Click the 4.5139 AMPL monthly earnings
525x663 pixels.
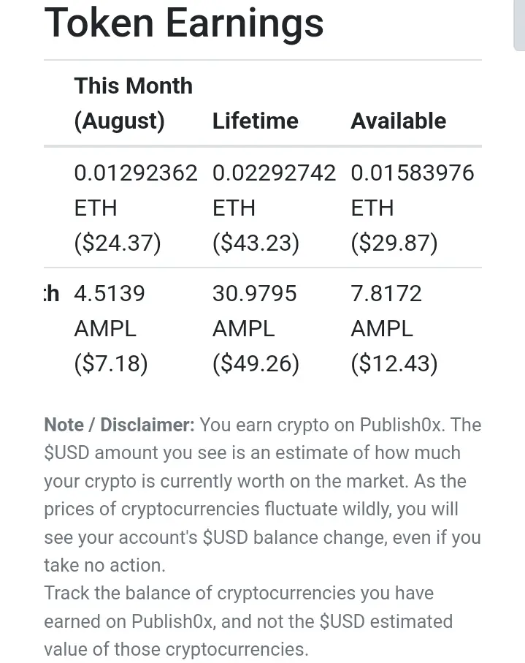pos(110,311)
